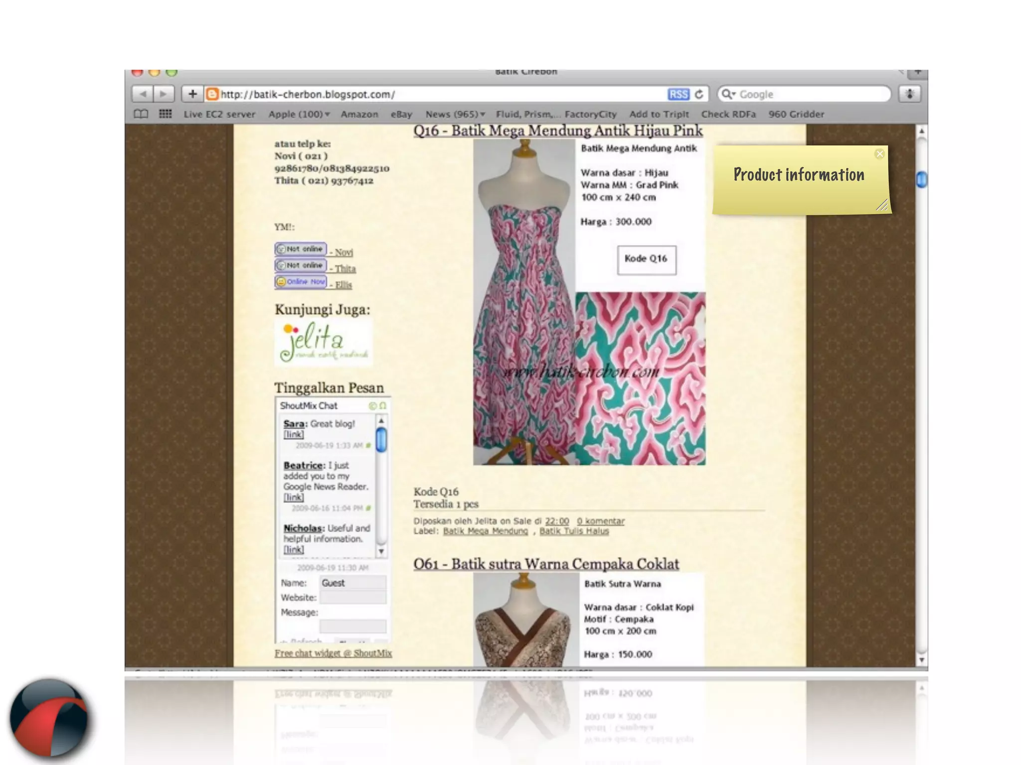Open the Jelita logo banner
This screenshot has width=1021, height=765.
(324, 343)
